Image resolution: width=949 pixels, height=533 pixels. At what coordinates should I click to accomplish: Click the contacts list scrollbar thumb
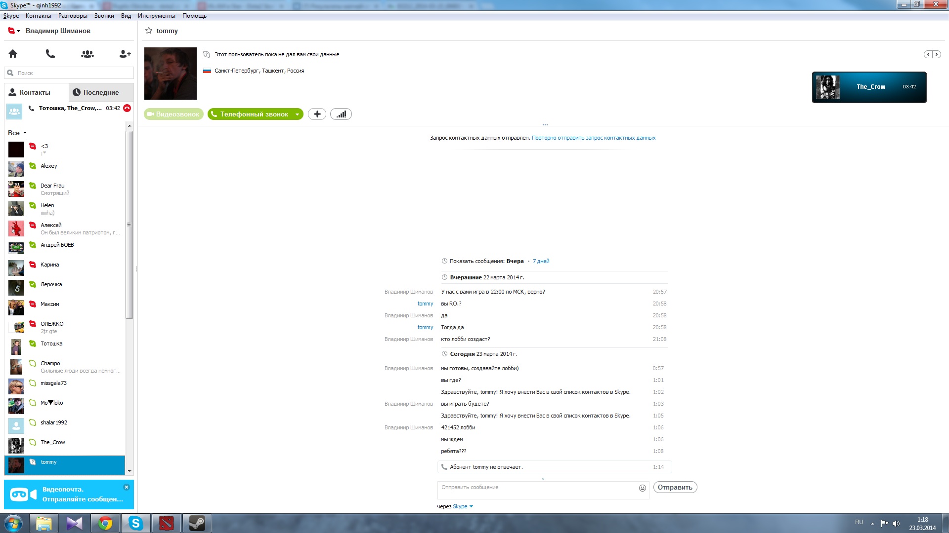129,225
